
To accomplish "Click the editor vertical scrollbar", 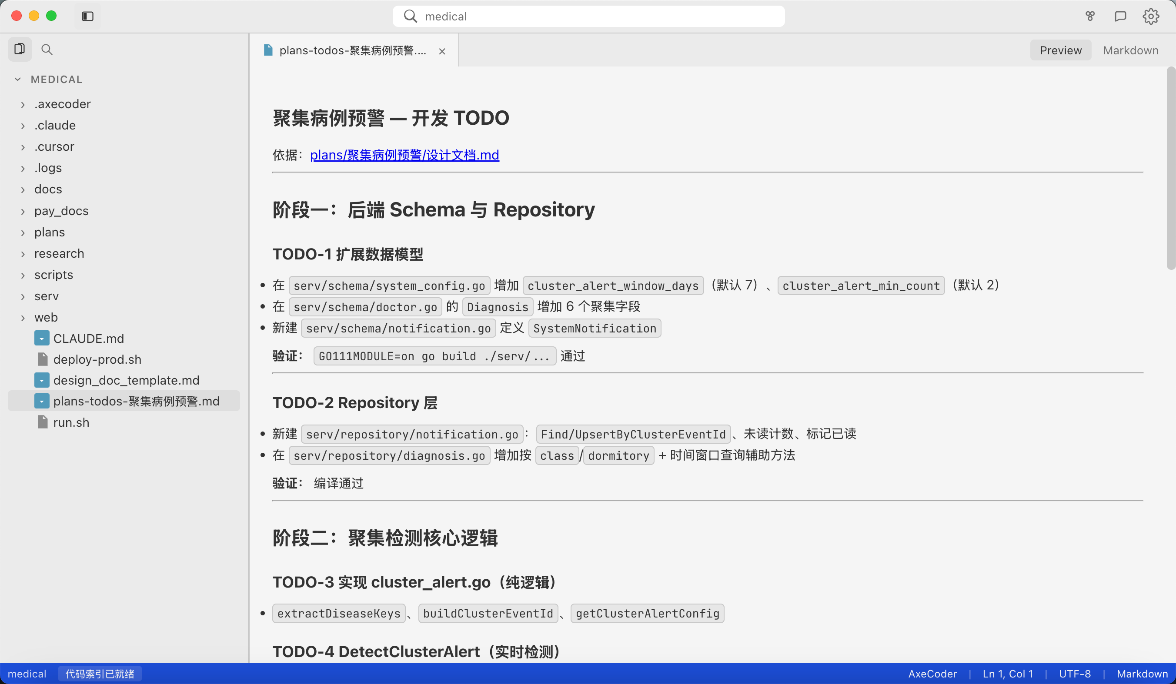I will [x=1170, y=168].
